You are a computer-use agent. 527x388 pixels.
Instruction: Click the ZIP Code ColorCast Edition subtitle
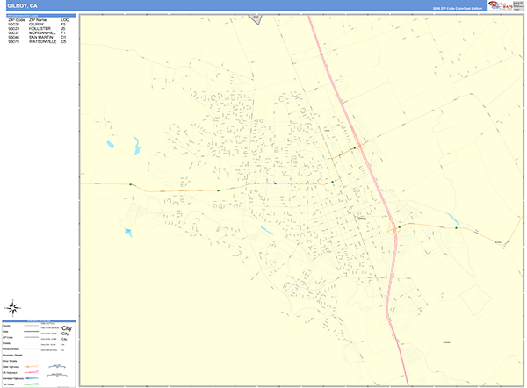458,9
